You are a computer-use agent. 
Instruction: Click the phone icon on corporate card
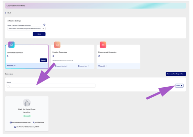(34, 122)
